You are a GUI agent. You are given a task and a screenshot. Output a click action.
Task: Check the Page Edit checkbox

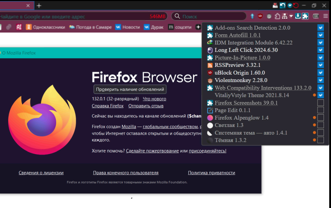point(320,110)
